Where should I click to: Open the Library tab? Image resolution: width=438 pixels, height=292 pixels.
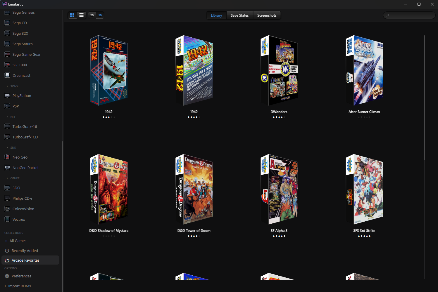(216, 15)
